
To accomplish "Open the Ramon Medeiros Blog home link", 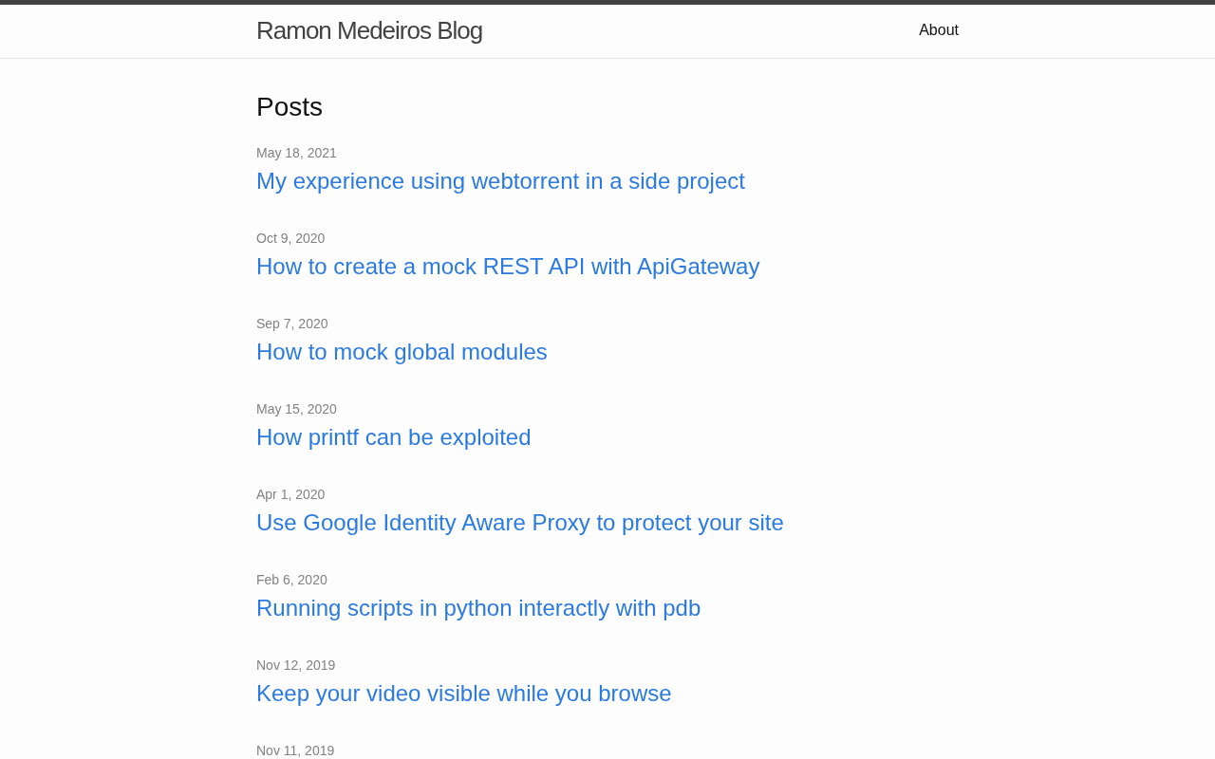I will [x=368, y=30].
